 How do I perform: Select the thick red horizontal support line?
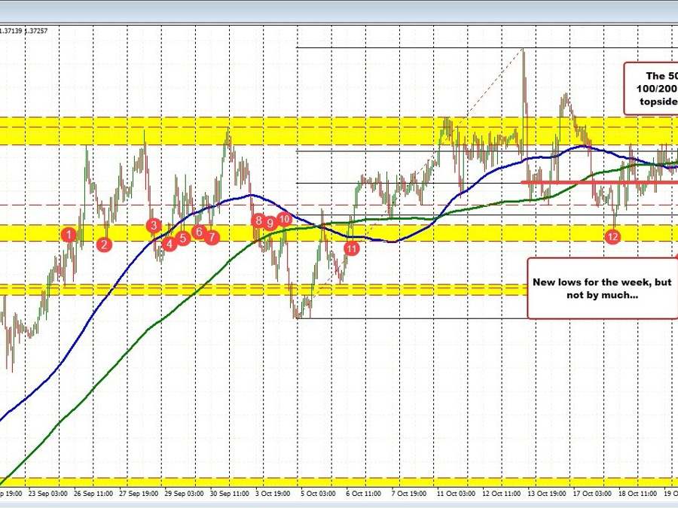(595, 183)
